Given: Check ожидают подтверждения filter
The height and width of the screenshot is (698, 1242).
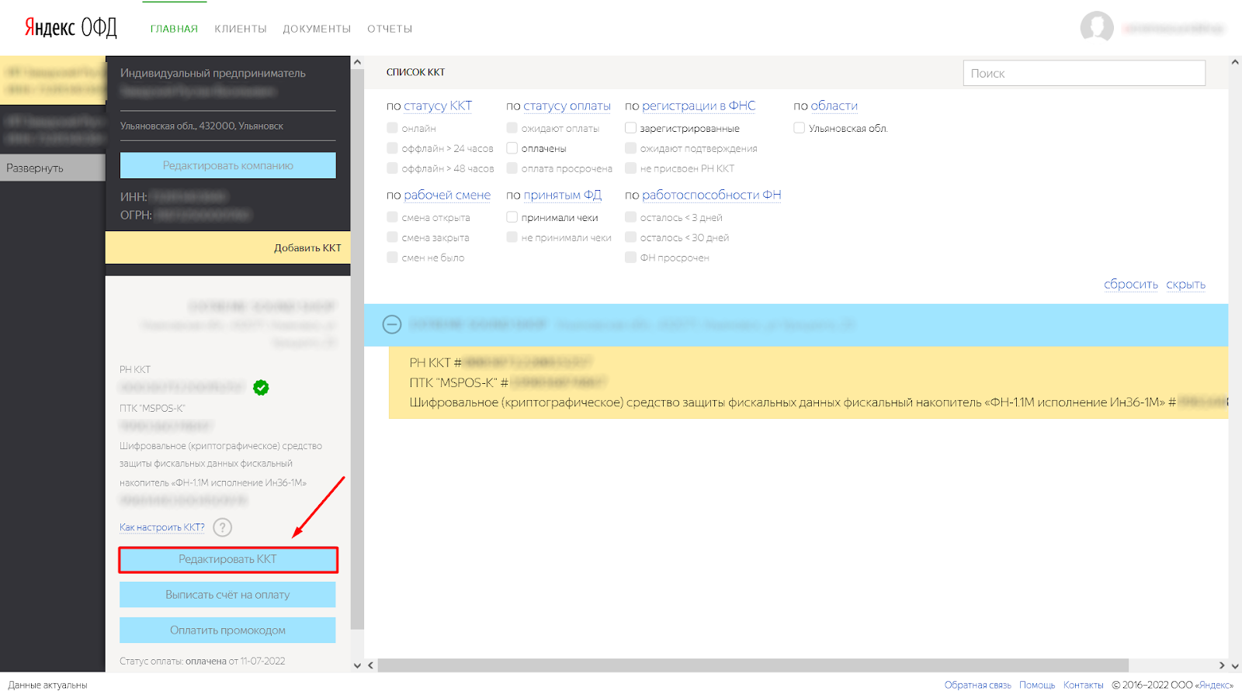Looking at the screenshot, I should coord(630,148).
